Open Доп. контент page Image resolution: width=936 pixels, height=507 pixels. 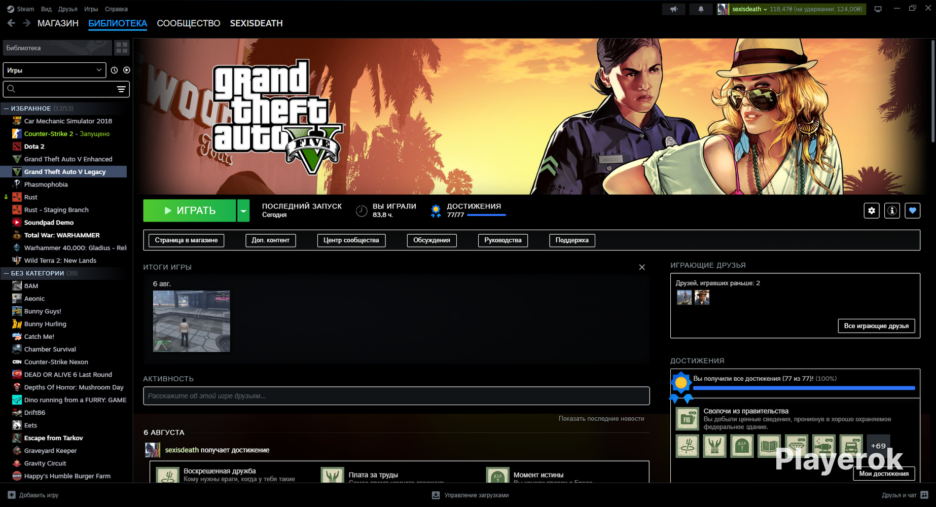(x=271, y=240)
